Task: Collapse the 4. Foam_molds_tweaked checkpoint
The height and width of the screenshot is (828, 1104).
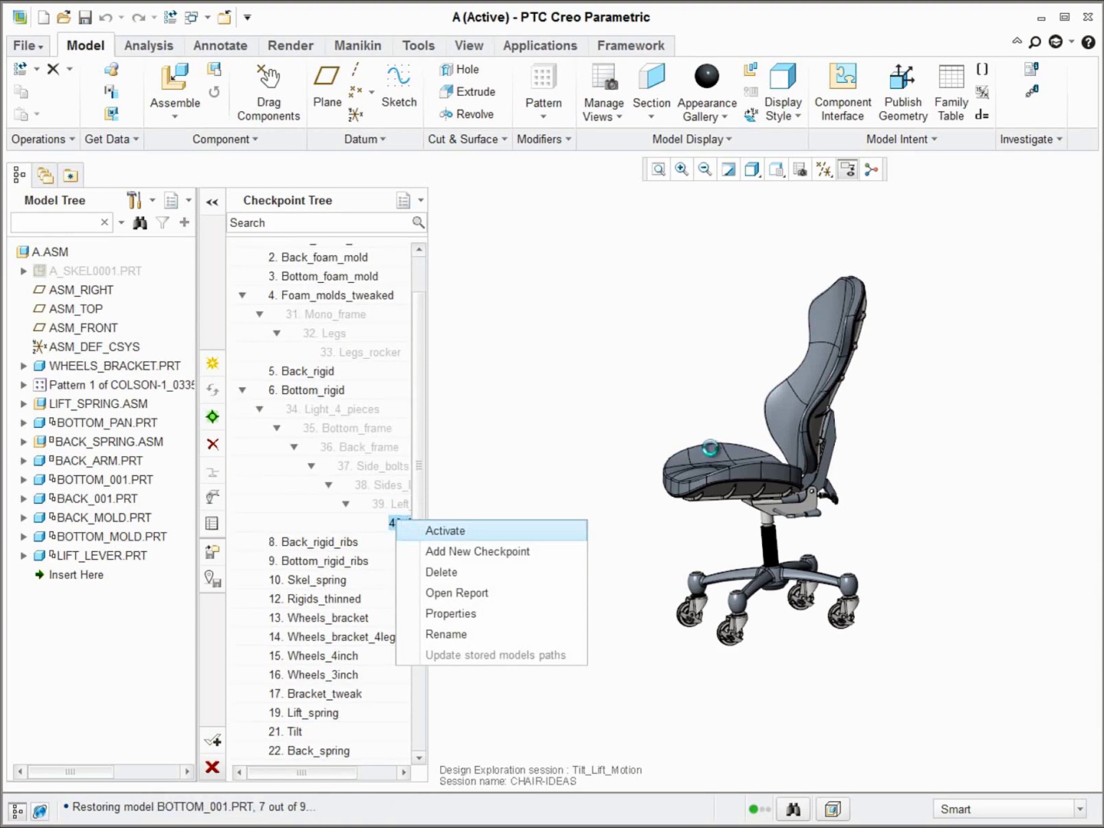Action: tap(242, 295)
